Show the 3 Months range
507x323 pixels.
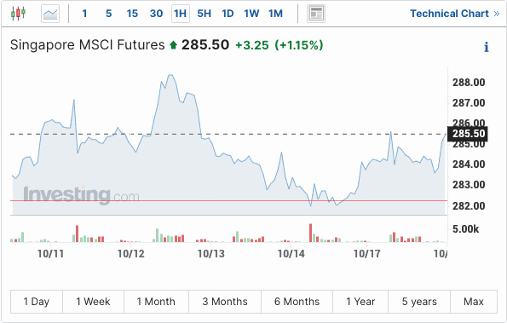tap(225, 302)
